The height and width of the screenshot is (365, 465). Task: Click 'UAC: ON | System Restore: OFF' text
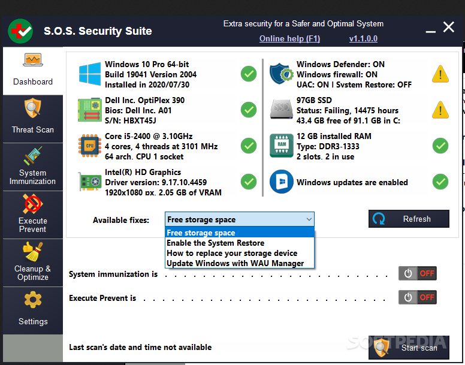coord(354,85)
